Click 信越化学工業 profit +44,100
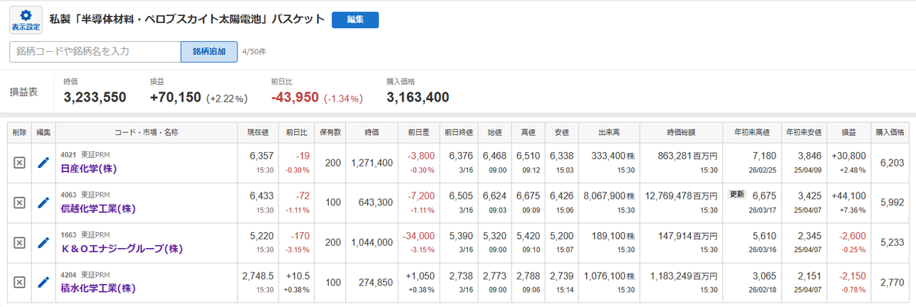Image resolution: width=916 pixels, height=307 pixels. (850, 195)
